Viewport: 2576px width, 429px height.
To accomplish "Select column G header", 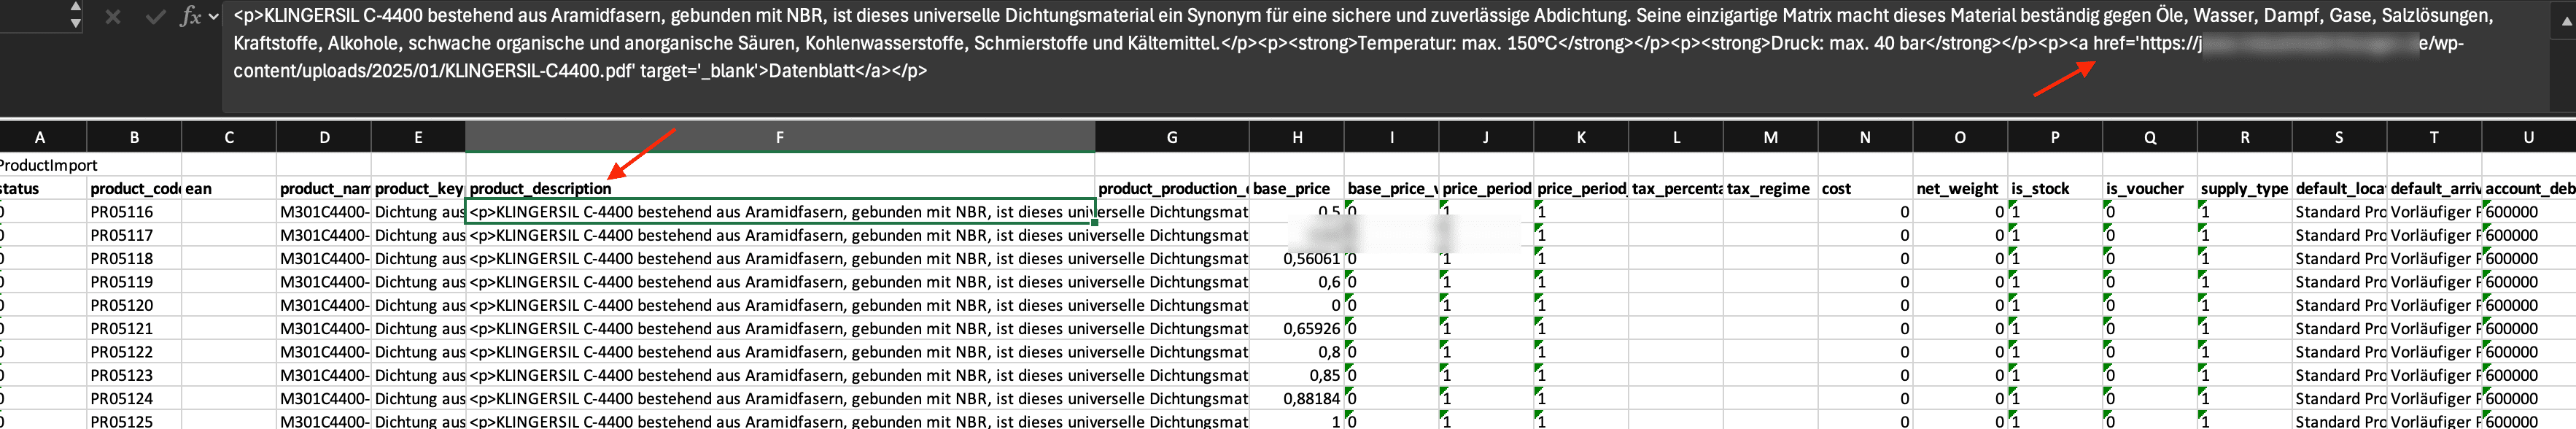I will coord(1172,137).
